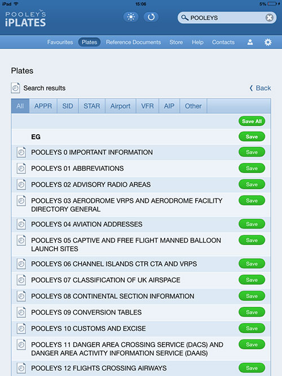Open POOLEYS 01 ABBREVIATIONS title
This screenshot has width=282, height=376.
click(77, 169)
